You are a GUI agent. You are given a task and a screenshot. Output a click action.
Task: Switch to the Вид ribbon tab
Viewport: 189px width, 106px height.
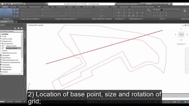coord(53,7)
